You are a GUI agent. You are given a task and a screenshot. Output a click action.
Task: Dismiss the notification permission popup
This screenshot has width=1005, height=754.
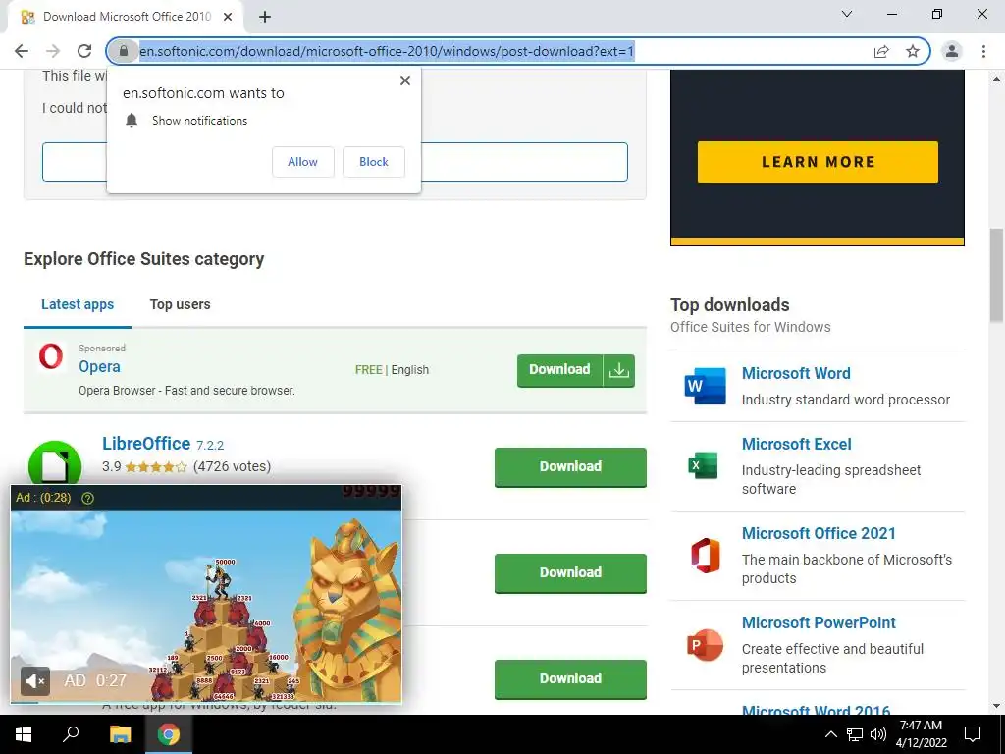pyautogui.click(x=405, y=81)
